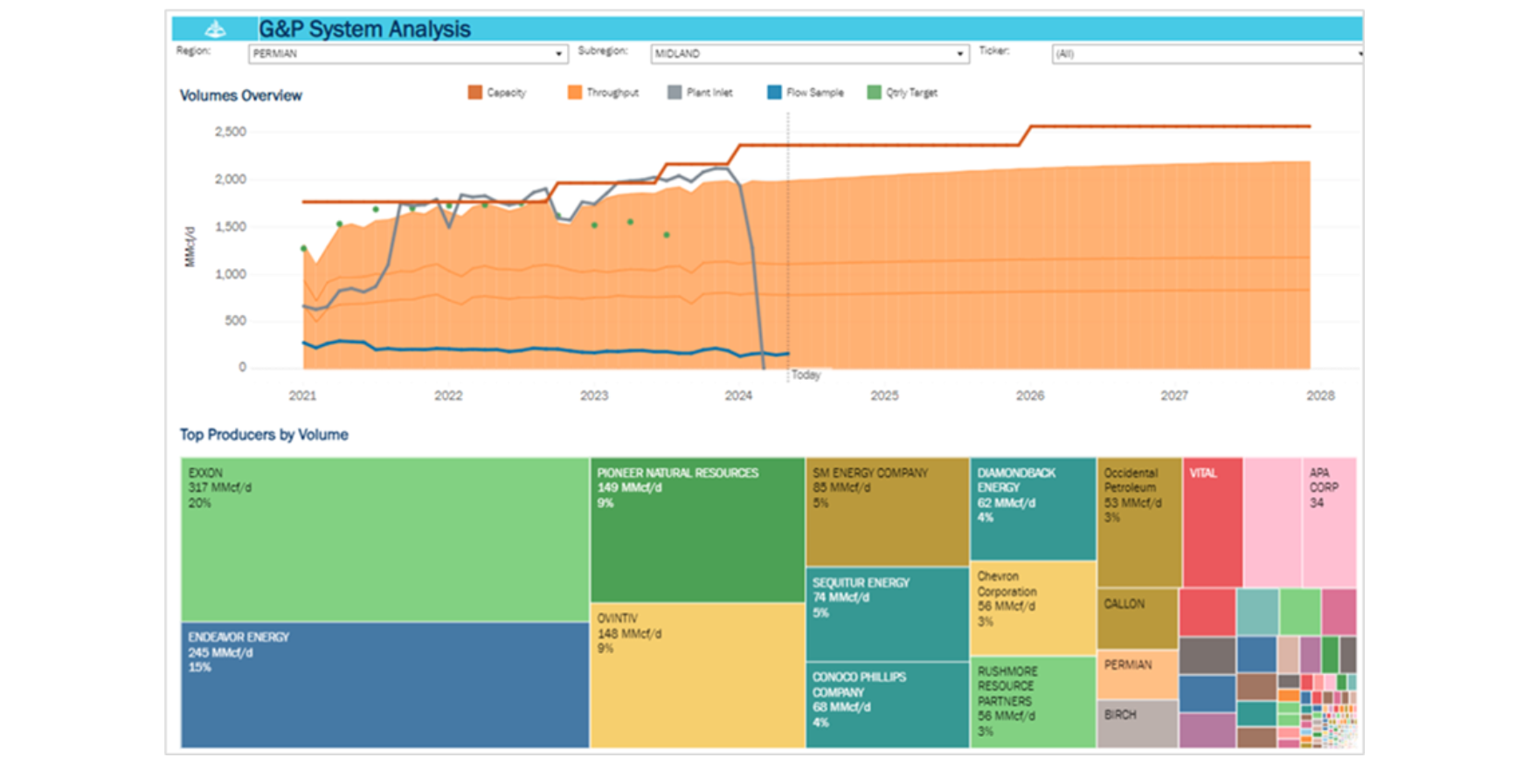This screenshot has width=1529, height=764.
Task: Click the Ticker field label
Action: pyautogui.click(x=994, y=51)
